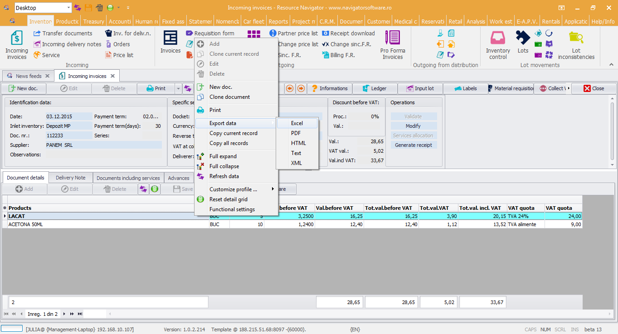The height and width of the screenshot is (334, 618).
Task: Click the red Close button in toolbar
Action: (x=594, y=88)
